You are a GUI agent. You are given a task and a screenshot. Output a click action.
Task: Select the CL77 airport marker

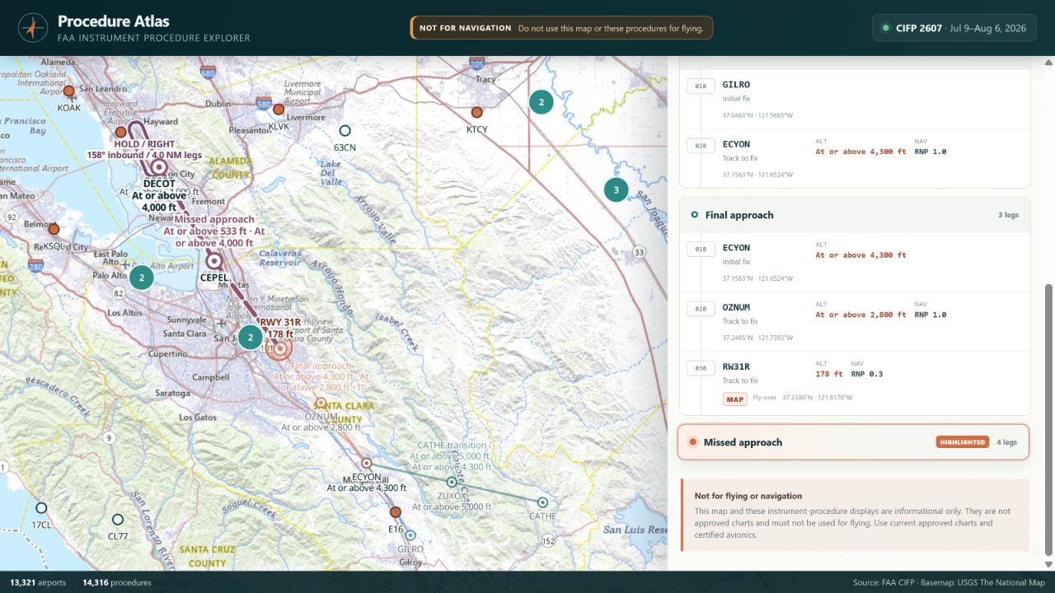point(118,520)
